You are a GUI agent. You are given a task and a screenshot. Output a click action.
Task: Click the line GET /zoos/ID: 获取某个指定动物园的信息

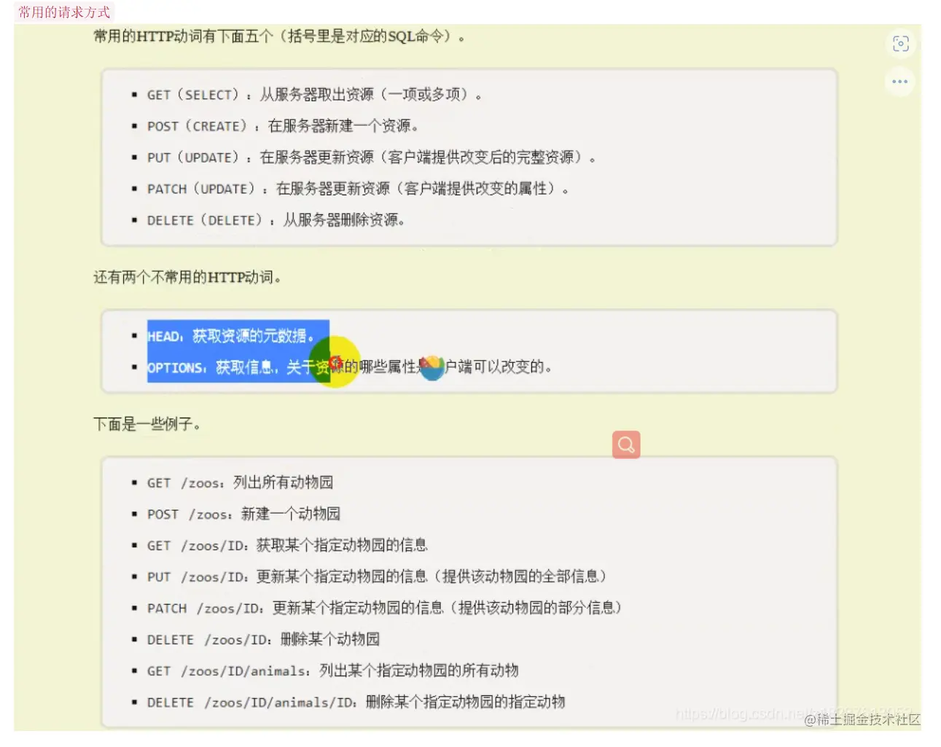[288, 545]
